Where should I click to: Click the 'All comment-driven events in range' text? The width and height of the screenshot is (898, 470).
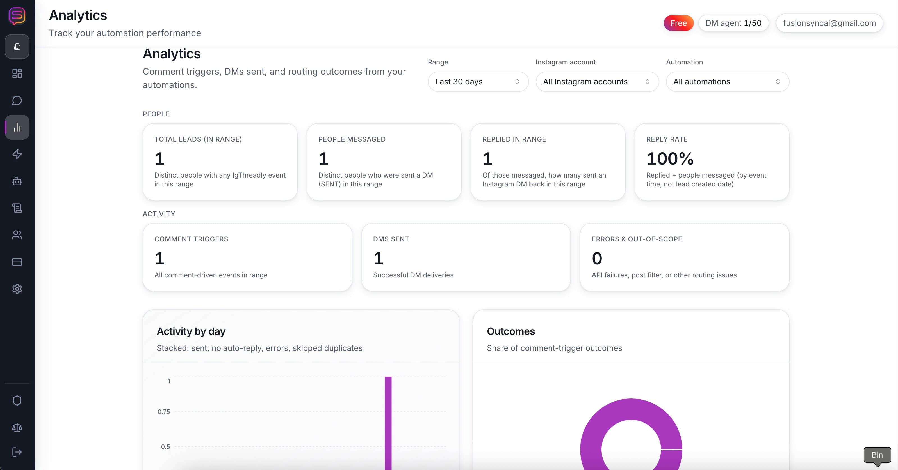click(x=211, y=275)
